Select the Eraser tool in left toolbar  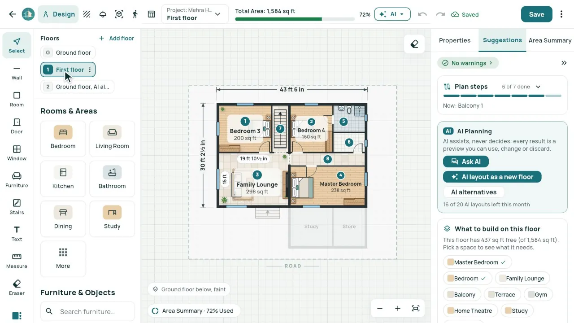pos(17,287)
